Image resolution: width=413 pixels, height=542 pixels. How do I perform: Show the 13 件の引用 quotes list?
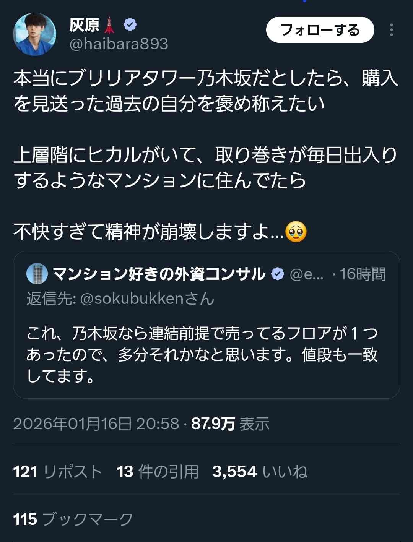coord(158,472)
